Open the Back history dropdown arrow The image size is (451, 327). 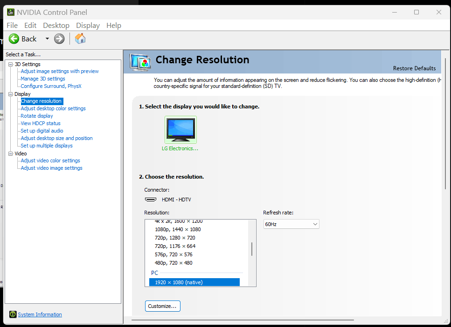pyautogui.click(x=47, y=39)
